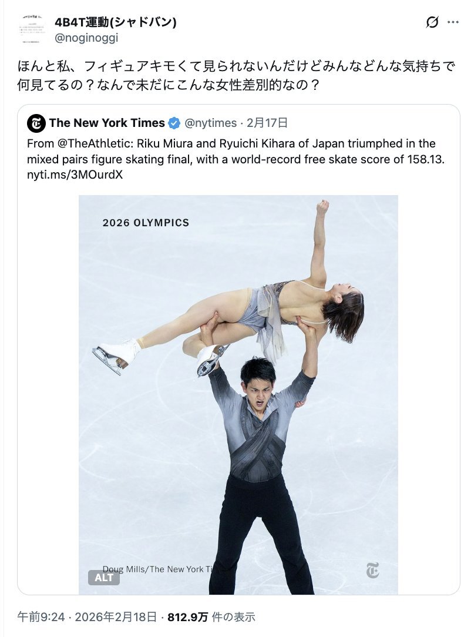
Task: Open the 4B4T運動 profile avatar
Action: [x=32, y=29]
